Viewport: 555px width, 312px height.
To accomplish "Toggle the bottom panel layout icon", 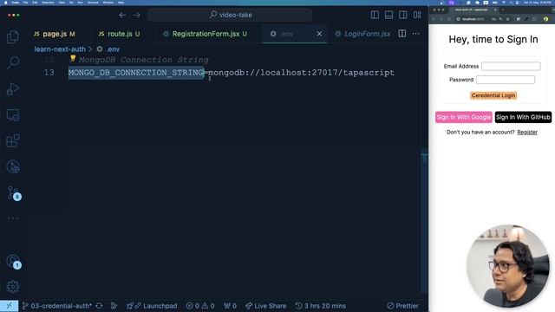I will [x=388, y=15].
